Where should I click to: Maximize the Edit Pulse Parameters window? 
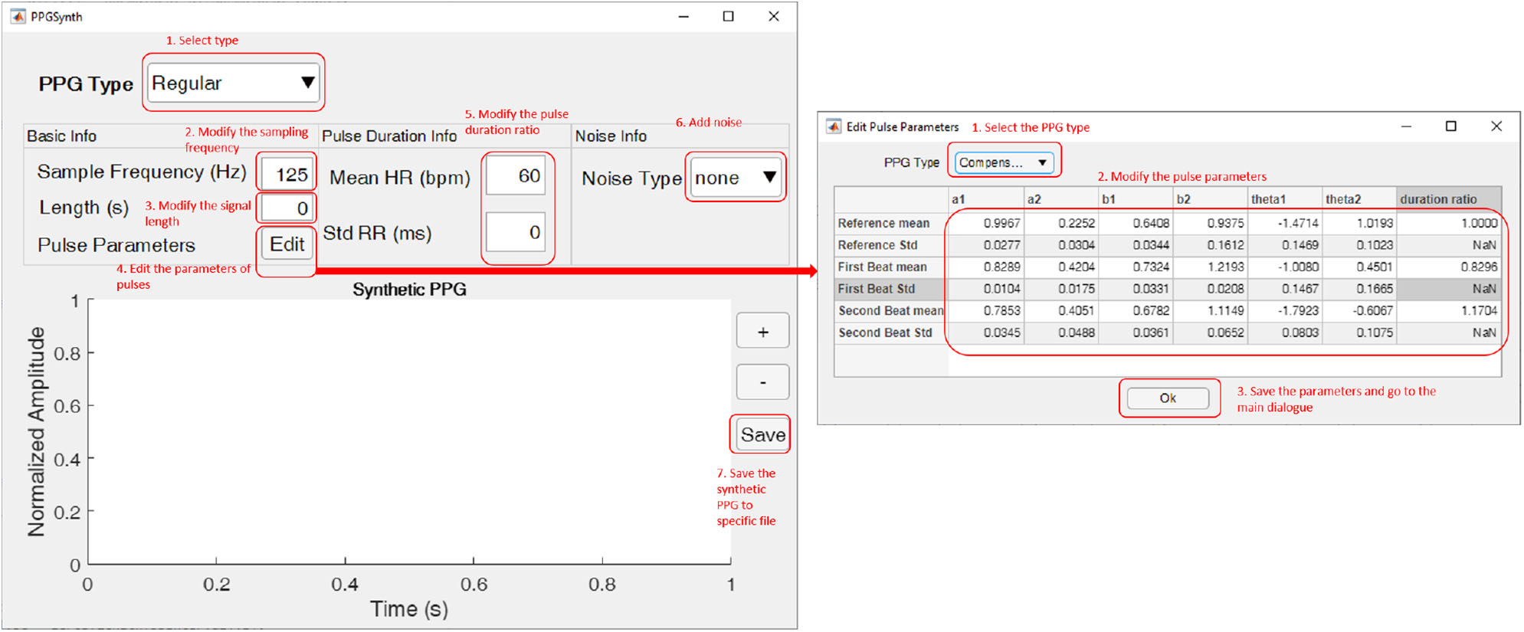point(1450,126)
